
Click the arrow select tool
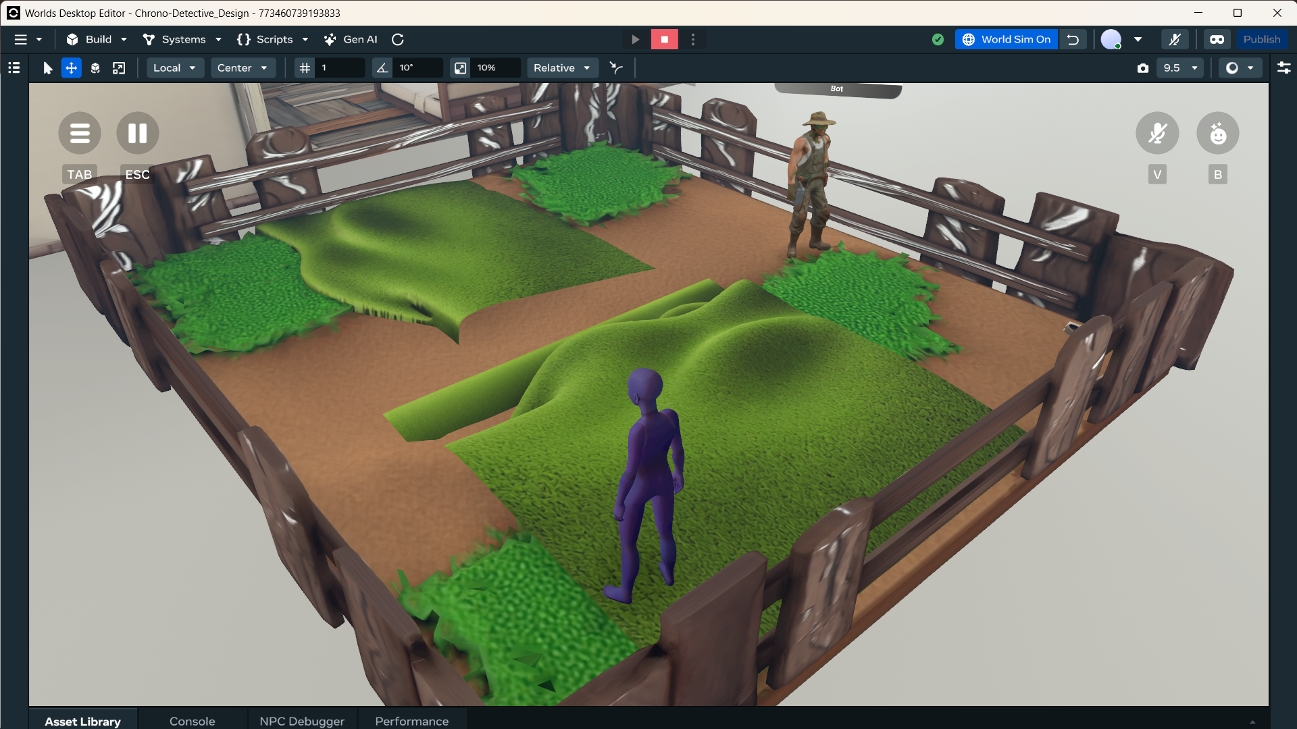point(47,68)
